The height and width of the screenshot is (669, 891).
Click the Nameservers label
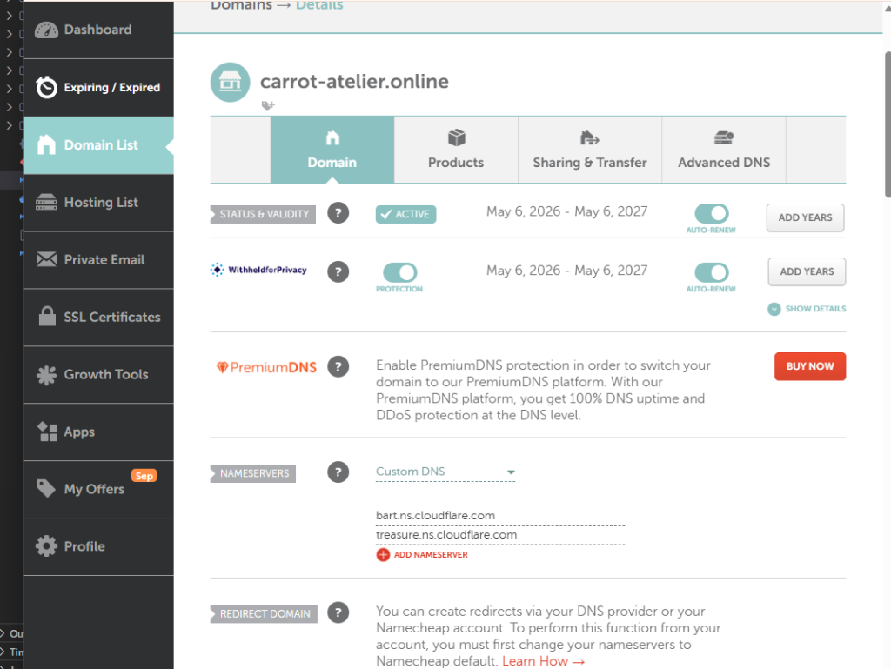(253, 473)
